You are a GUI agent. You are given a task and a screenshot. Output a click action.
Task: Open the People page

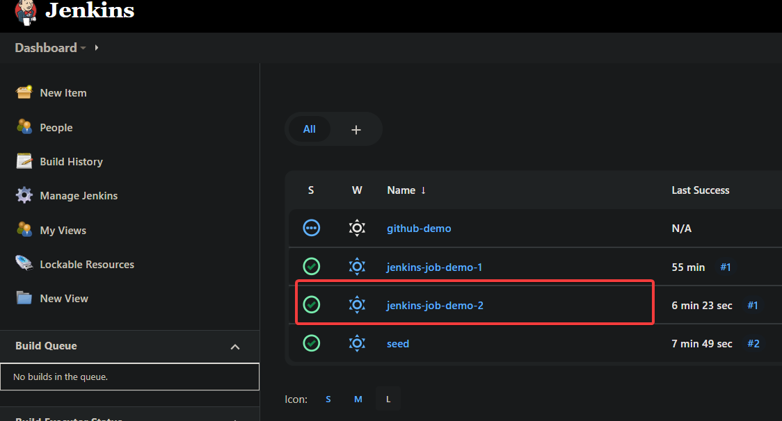[x=56, y=128]
